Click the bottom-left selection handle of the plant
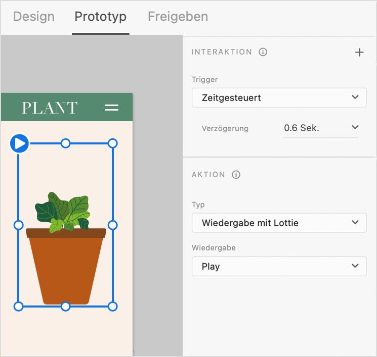This screenshot has height=357, width=377. pyautogui.click(x=19, y=307)
